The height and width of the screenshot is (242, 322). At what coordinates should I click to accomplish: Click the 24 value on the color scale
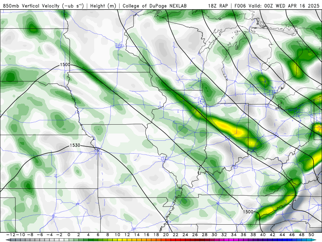[185, 235]
